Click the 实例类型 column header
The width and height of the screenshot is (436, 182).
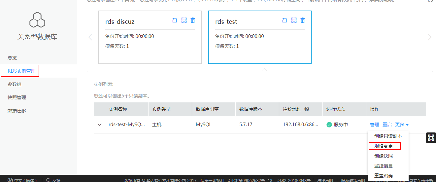pos(161,109)
